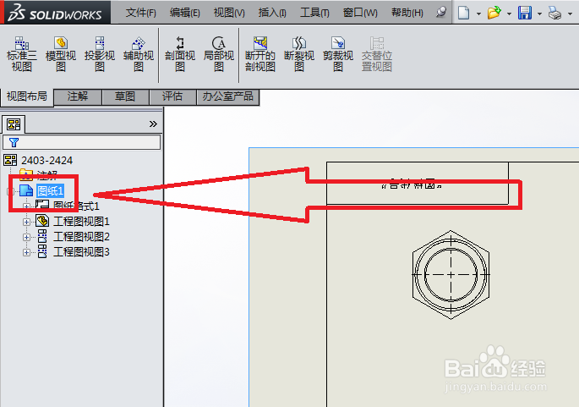The width and height of the screenshot is (579, 407).
Task: Expand the 工程图视图1 tree node
Action: pyautogui.click(x=26, y=222)
